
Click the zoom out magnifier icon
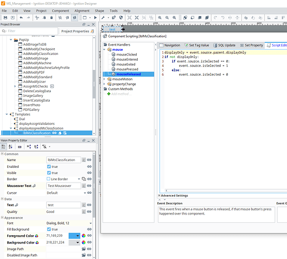[x=167, y=18]
